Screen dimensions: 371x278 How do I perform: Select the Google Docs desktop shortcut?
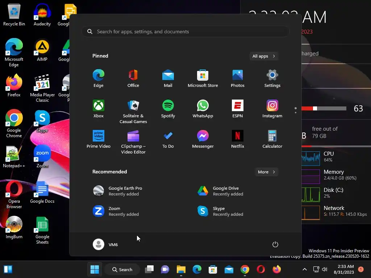(x=42, y=192)
